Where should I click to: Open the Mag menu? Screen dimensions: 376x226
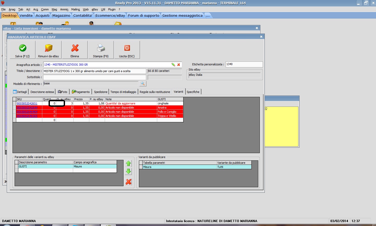tap(54, 9)
